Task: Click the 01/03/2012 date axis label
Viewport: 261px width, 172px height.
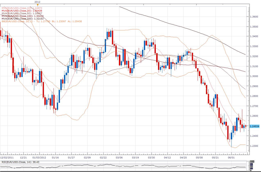Action: 39,157
